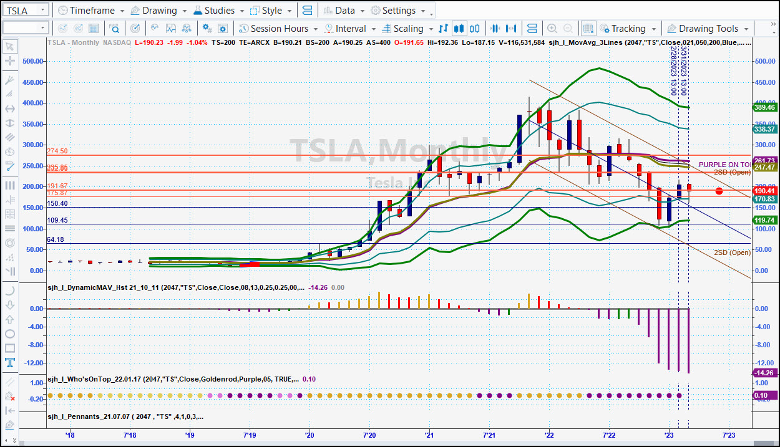
Task: Switch to hollow candlestick chart style
Action: pos(475,29)
